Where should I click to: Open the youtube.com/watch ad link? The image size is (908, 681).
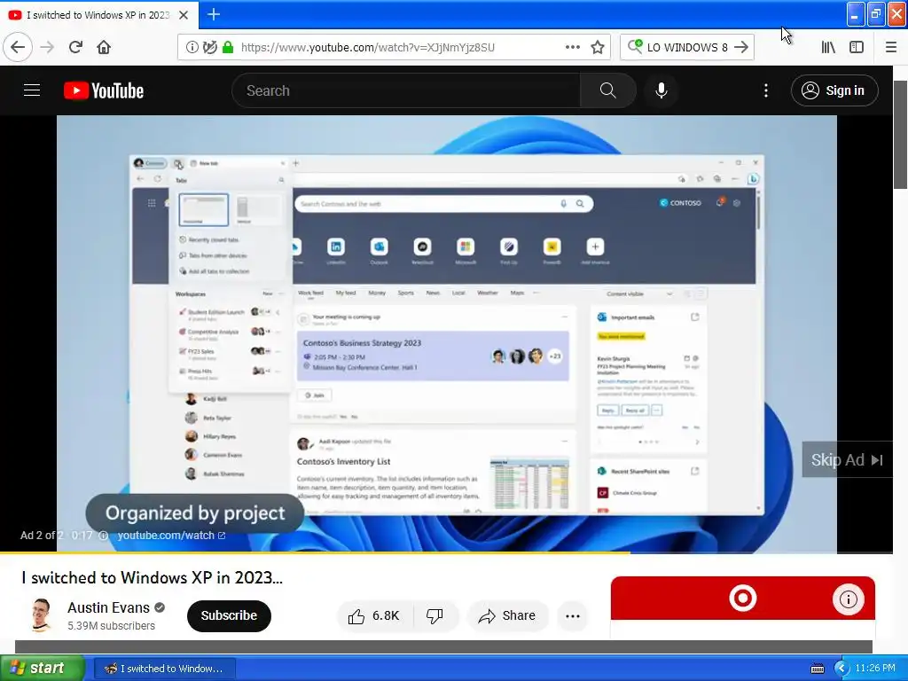(171, 535)
